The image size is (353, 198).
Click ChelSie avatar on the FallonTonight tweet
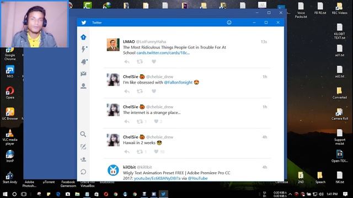click(113, 80)
